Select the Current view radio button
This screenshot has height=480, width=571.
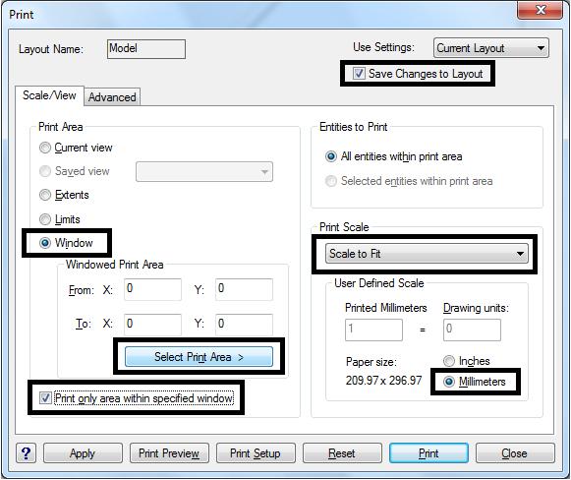coord(45,148)
